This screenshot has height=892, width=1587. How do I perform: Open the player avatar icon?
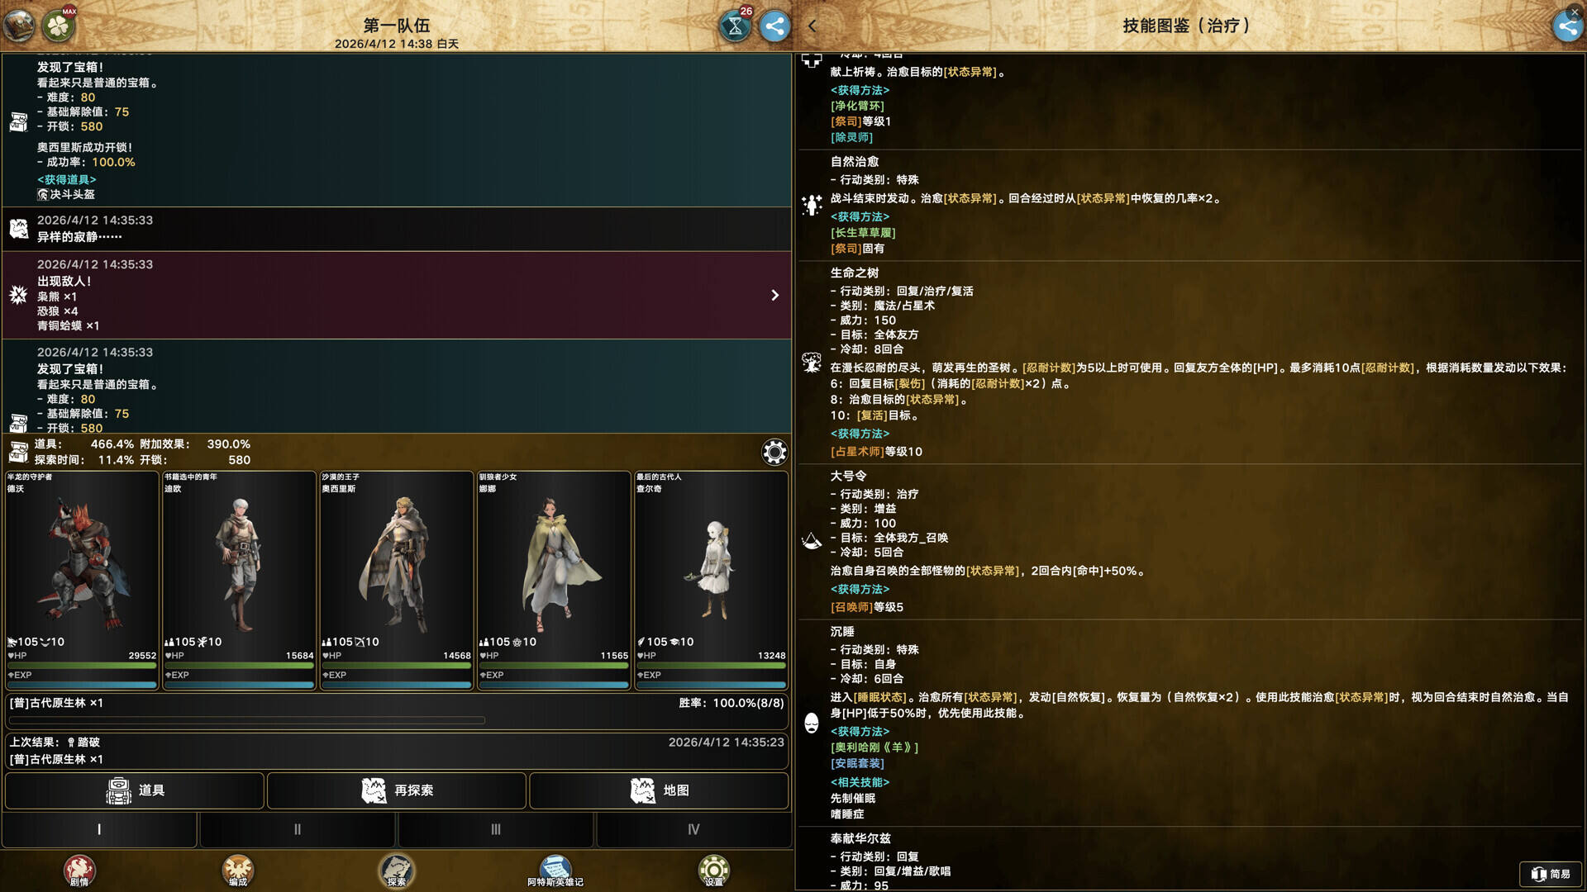[x=19, y=26]
